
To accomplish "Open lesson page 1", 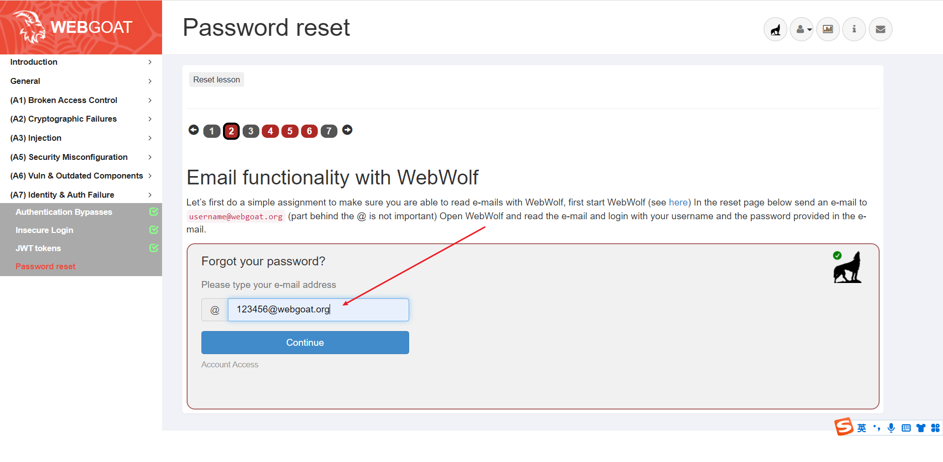I will [x=212, y=131].
